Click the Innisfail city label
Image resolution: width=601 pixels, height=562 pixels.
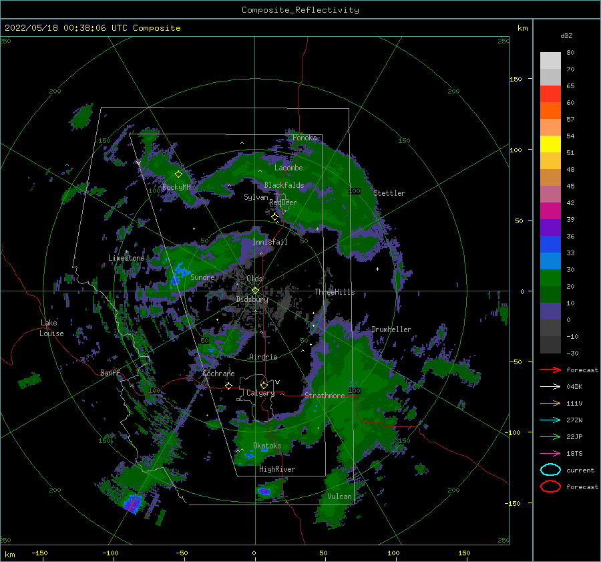[x=270, y=242]
